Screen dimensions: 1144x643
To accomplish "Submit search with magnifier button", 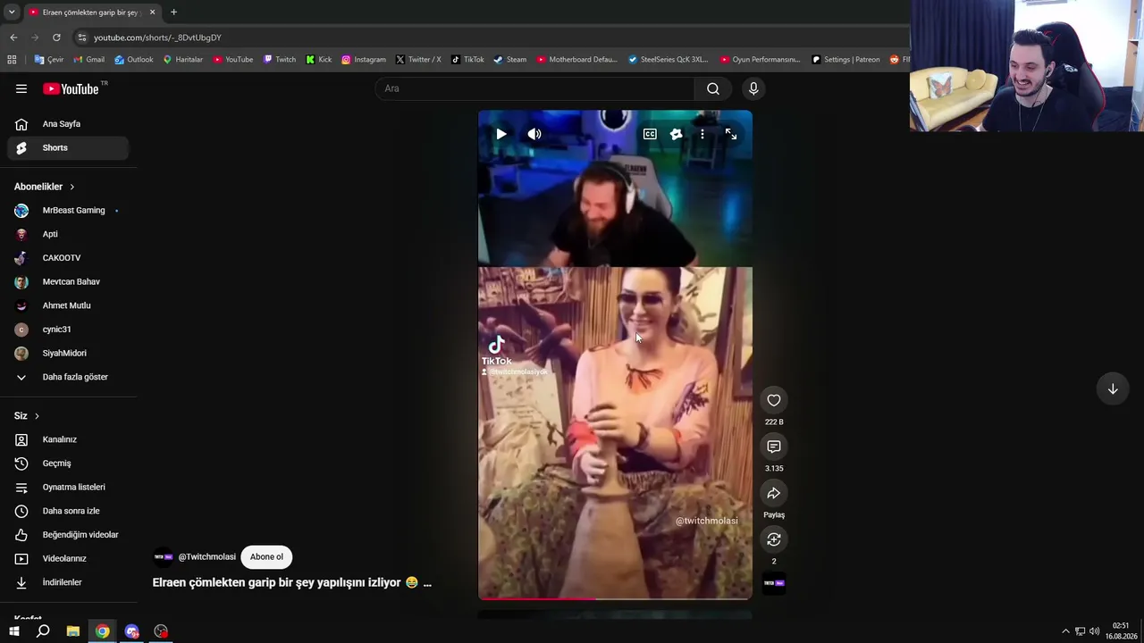I will [713, 88].
